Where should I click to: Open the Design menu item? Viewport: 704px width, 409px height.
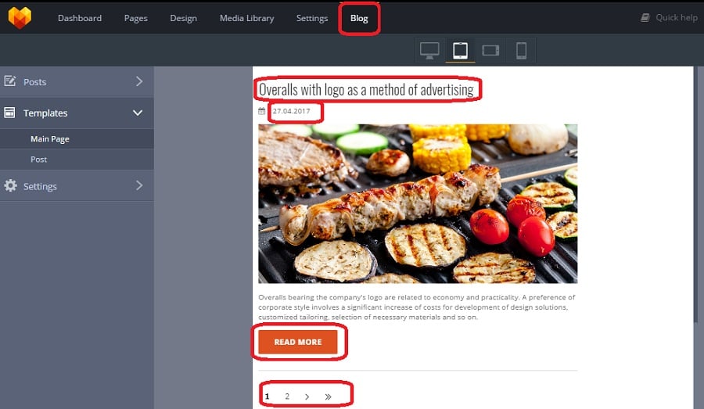pyautogui.click(x=183, y=19)
